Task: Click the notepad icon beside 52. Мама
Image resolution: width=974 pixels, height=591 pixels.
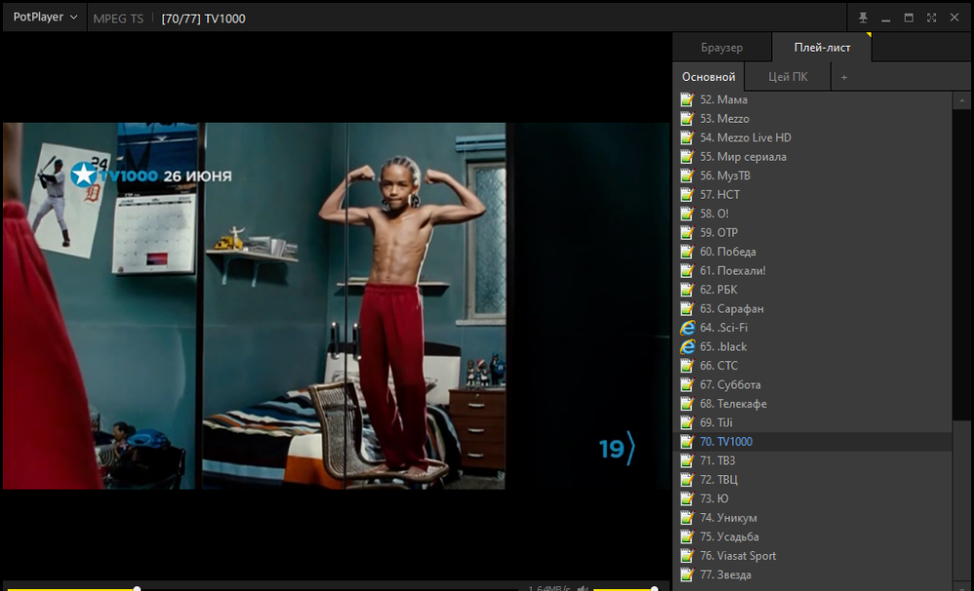Action: [687, 99]
